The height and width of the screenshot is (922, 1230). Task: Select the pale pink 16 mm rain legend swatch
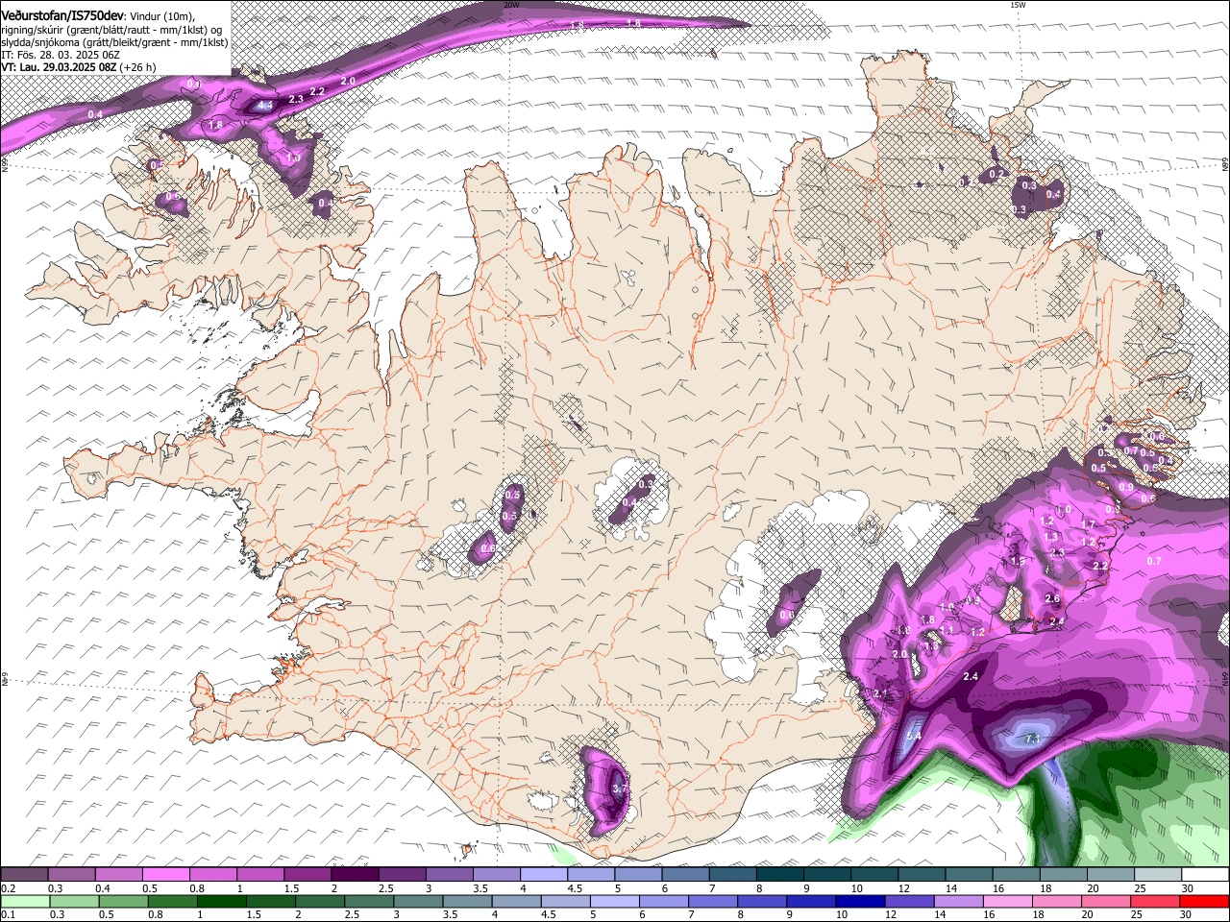[1008, 901]
